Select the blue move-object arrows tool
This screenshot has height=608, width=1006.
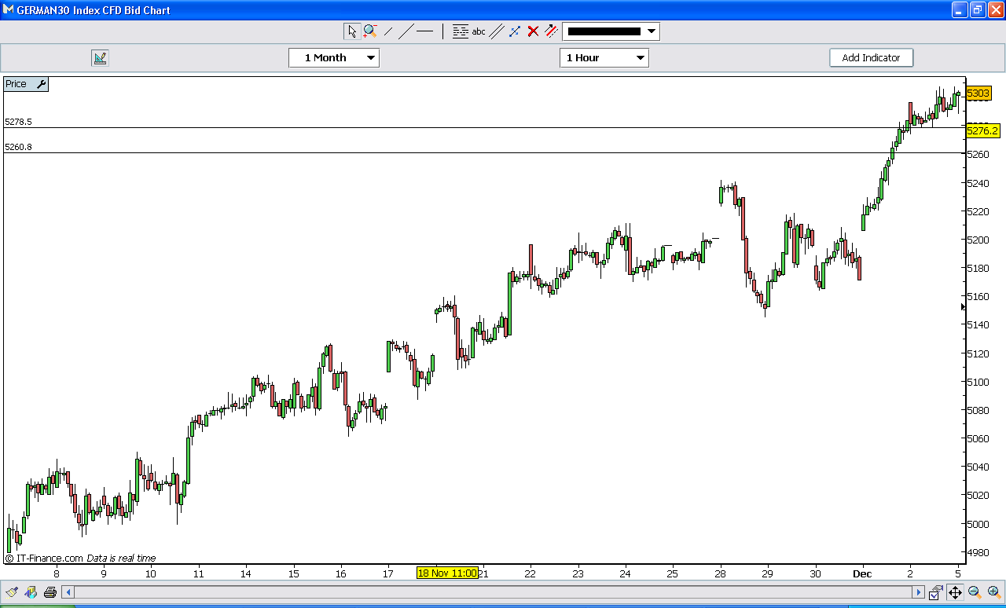click(515, 31)
